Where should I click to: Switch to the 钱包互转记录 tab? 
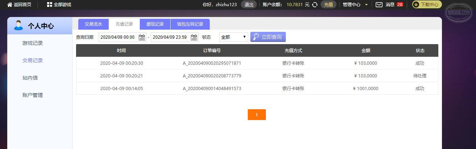tap(190, 24)
